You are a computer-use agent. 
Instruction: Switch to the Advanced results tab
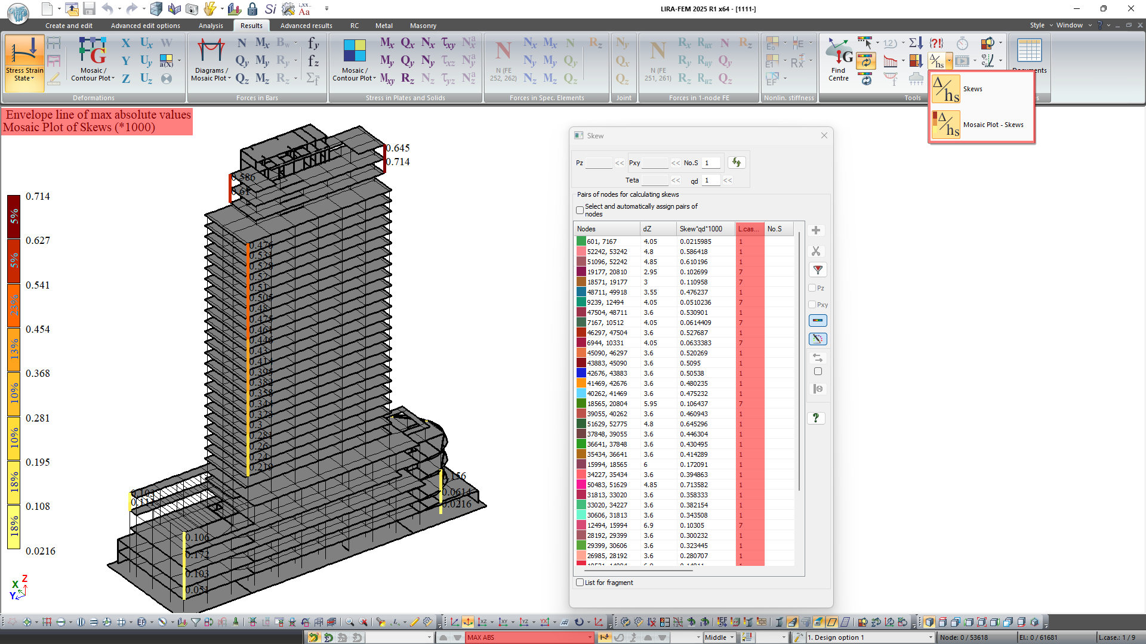tap(306, 26)
